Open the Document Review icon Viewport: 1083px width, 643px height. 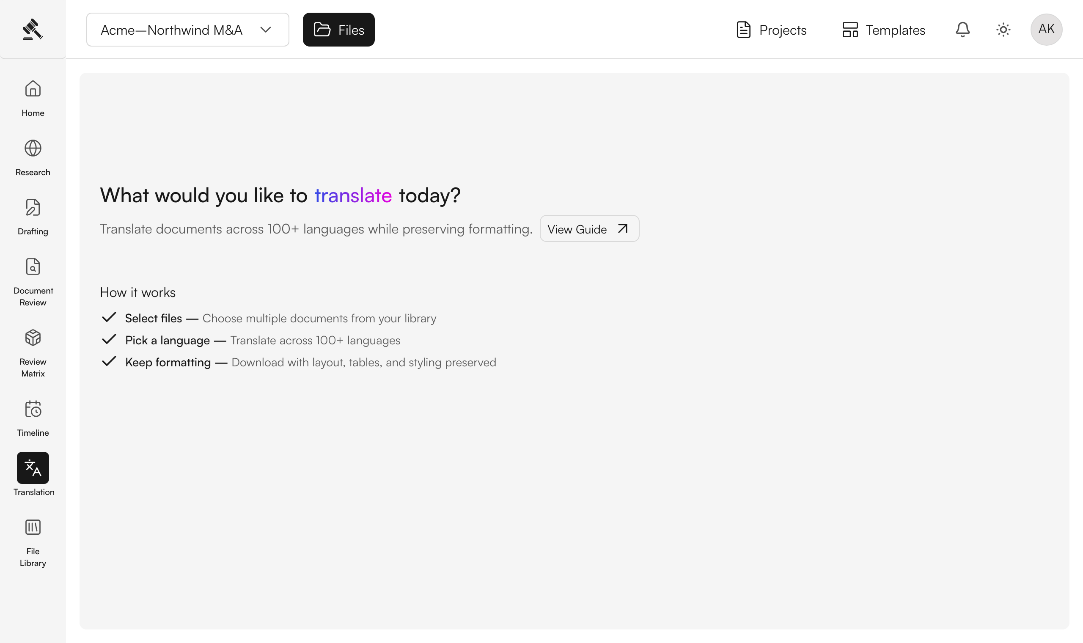[33, 267]
